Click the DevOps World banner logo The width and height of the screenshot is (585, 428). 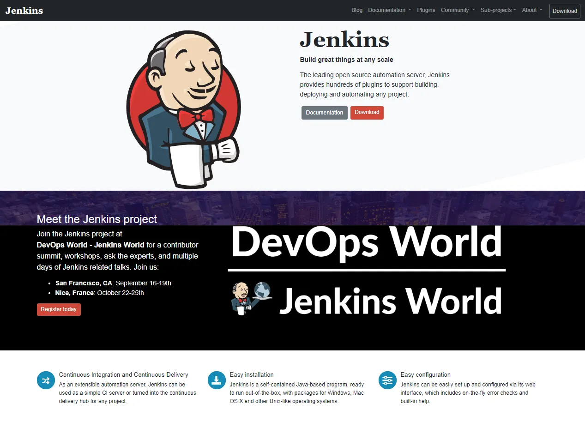point(366,241)
